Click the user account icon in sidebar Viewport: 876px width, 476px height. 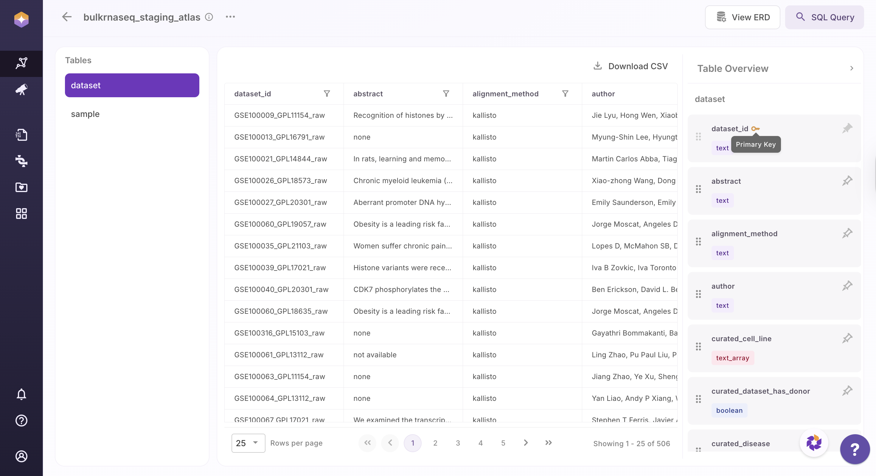21,456
